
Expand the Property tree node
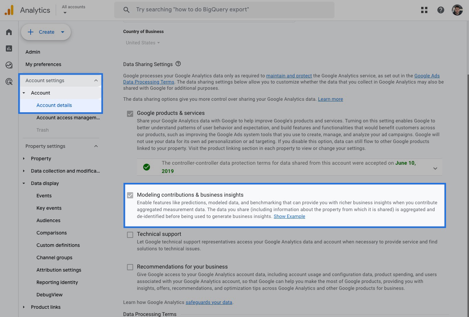pos(24,158)
